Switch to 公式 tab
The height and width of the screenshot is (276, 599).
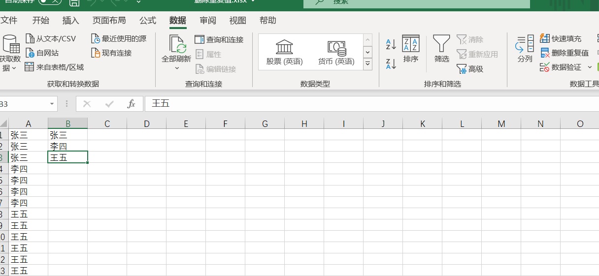tap(148, 20)
